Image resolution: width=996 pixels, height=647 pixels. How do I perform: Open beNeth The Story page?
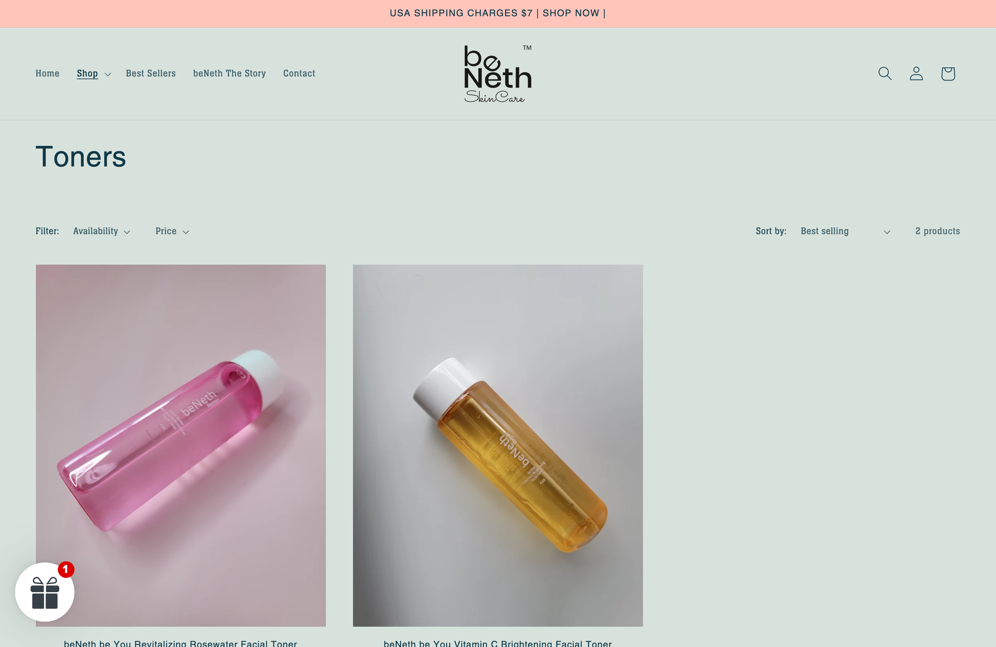pyautogui.click(x=229, y=73)
